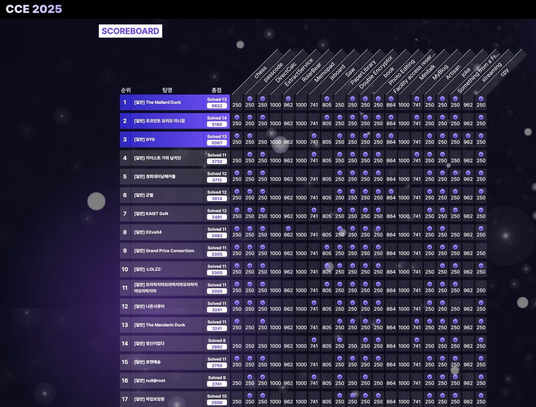Open the passcode challenge column header
Viewport: 536px width, 407px height.
tap(273, 72)
